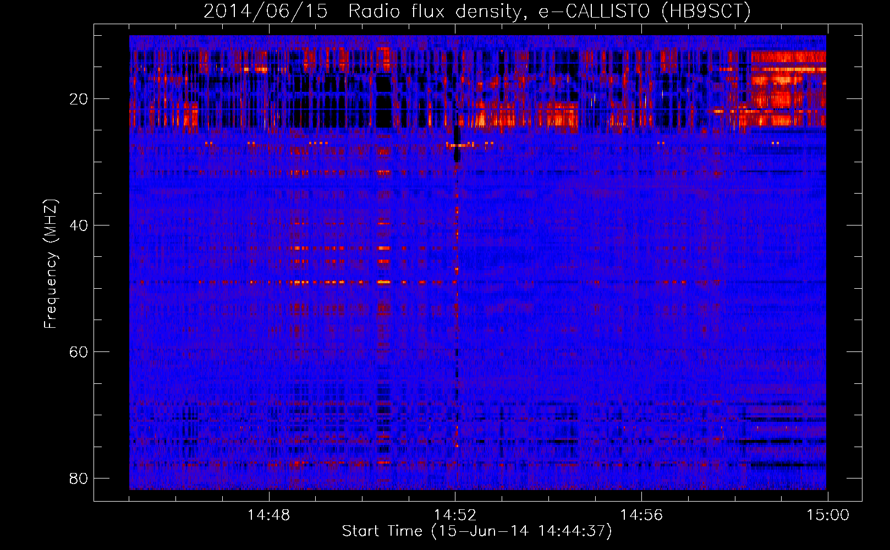The width and height of the screenshot is (890, 550).
Task: Select the '40' frequency axis label
Action: coord(79,226)
